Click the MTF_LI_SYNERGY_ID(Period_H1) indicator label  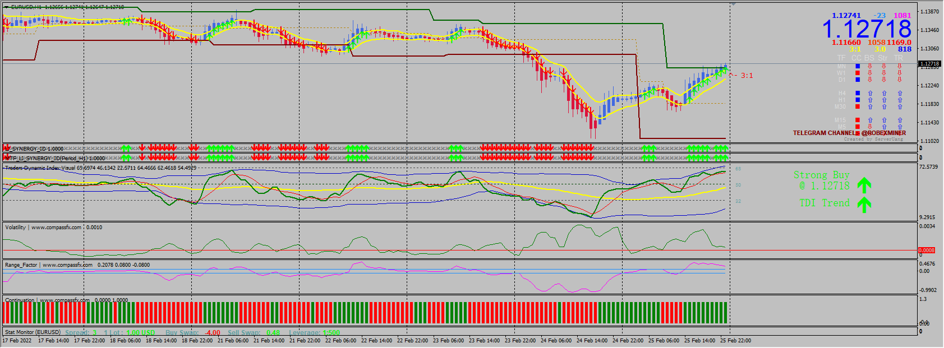pos(54,159)
